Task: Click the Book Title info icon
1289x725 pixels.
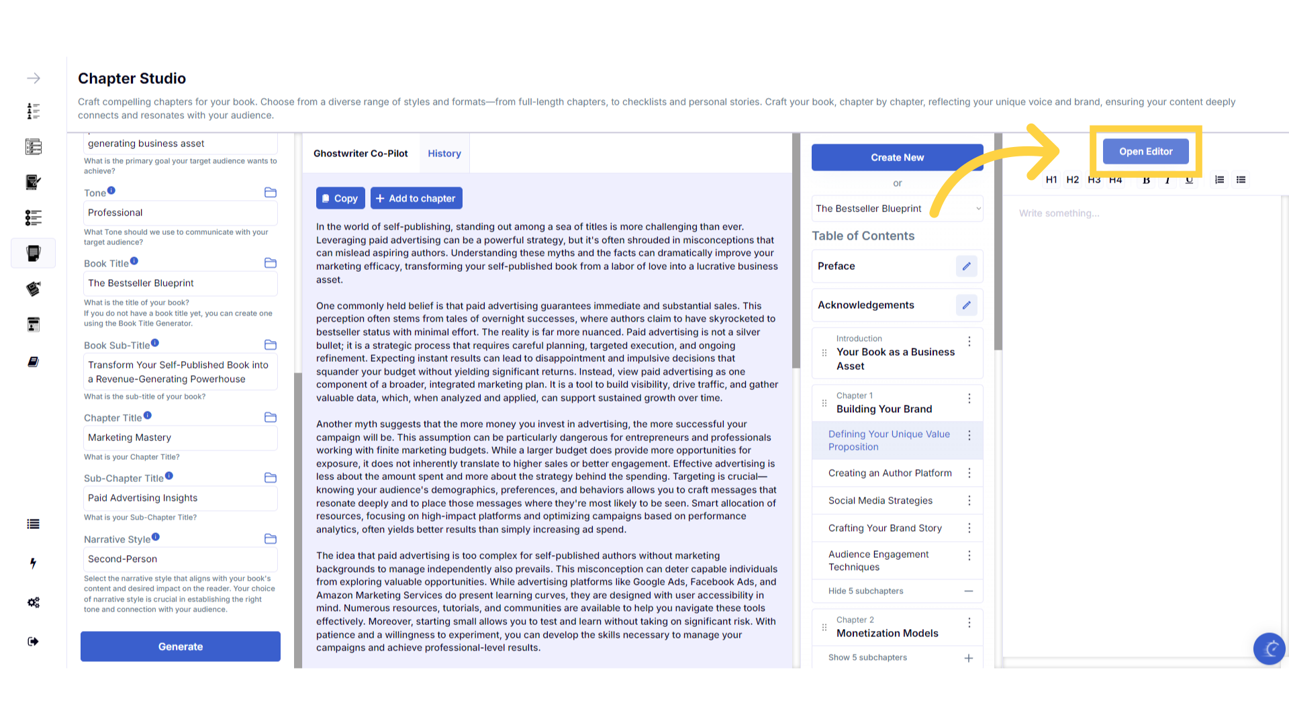Action: pyautogui.click(x=134, y=261)
